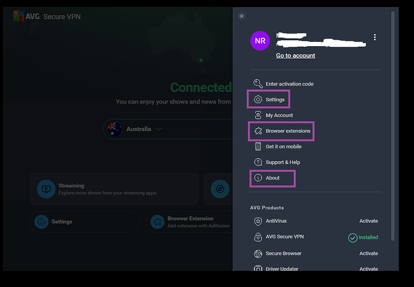Activate Driver Updater
The height and width of the screenshot is (287, 414).
[x=368, y=269]
